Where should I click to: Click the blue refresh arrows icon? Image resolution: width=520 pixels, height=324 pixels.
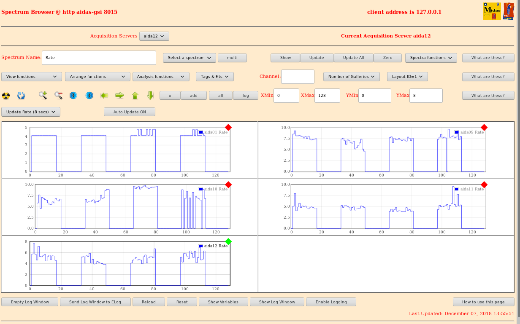tap(21, 96)
